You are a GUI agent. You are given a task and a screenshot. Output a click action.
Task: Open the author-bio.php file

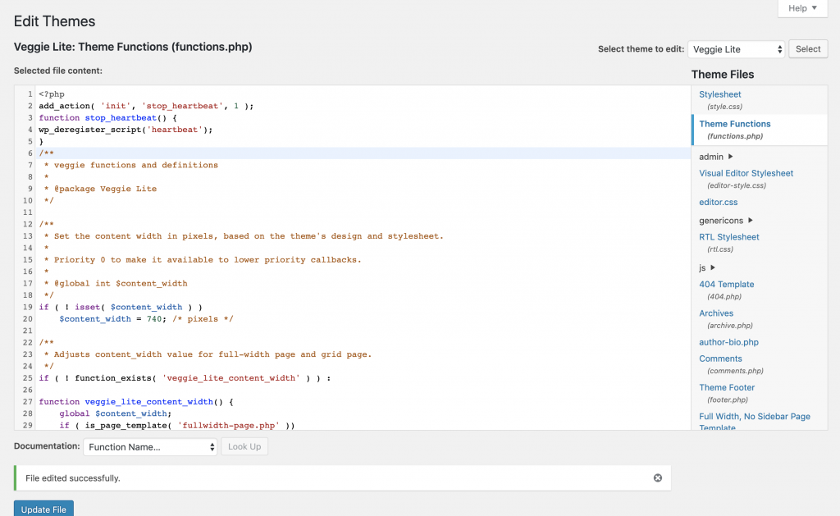(728, 341)
